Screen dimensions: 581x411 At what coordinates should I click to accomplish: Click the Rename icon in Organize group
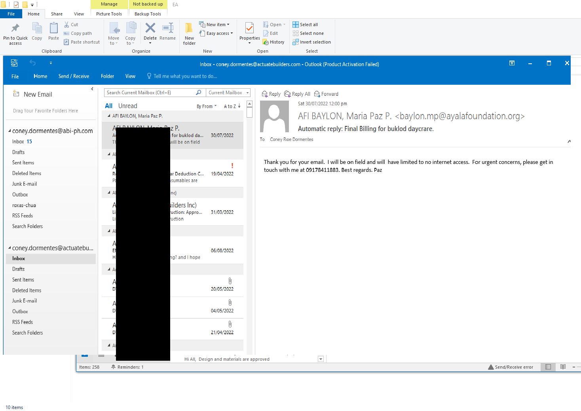click(168, 28)
